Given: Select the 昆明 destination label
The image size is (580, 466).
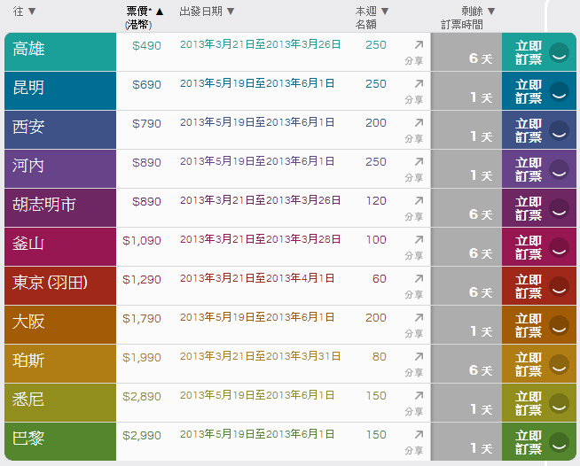Looking at the screenshot, I should [x=29, y=89].
